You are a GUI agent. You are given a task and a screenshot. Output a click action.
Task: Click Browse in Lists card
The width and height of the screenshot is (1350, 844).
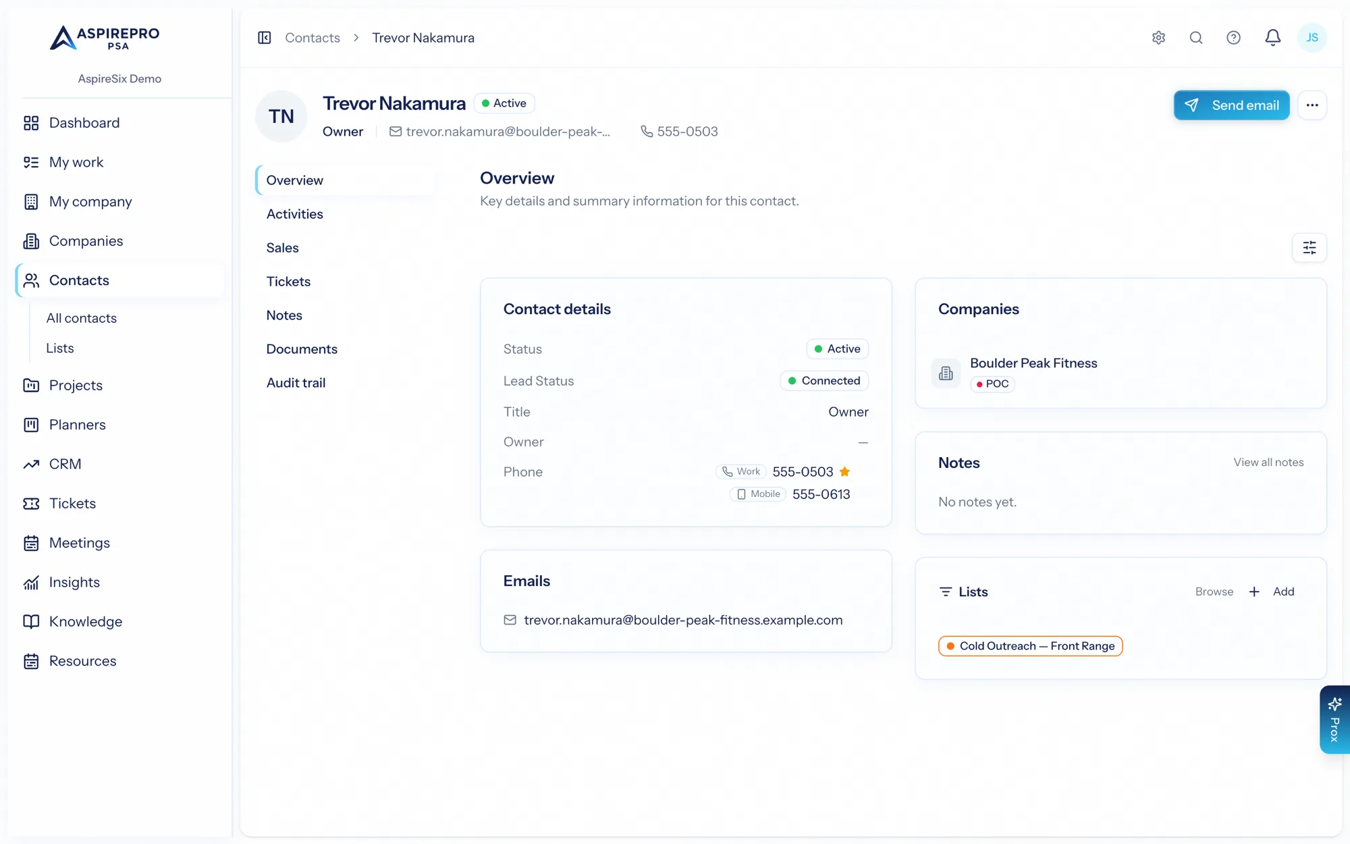point(1214,592)
